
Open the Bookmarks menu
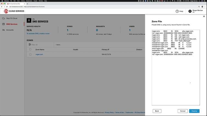29,1
